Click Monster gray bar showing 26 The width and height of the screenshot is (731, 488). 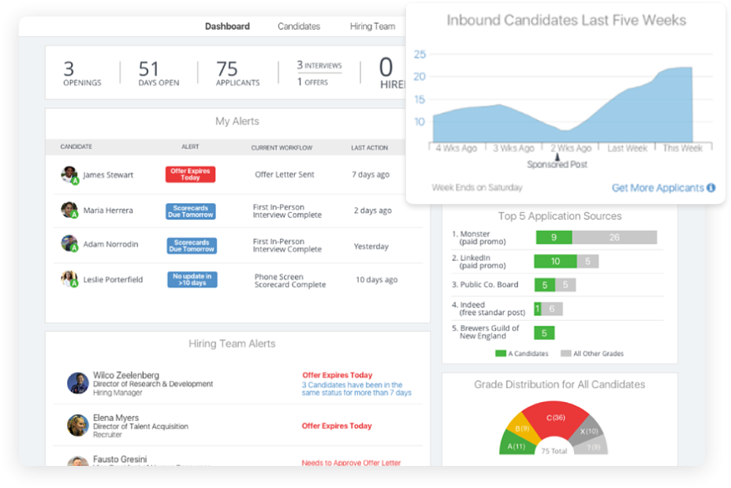pyautogui.click(x=614, y=237)
